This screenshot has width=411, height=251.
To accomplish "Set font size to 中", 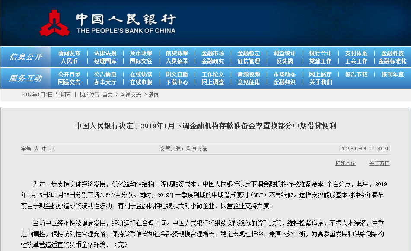I will [44, 149].
